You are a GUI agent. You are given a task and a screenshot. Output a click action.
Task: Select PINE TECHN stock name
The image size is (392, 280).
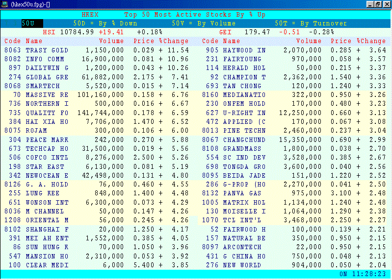(244, 131)
